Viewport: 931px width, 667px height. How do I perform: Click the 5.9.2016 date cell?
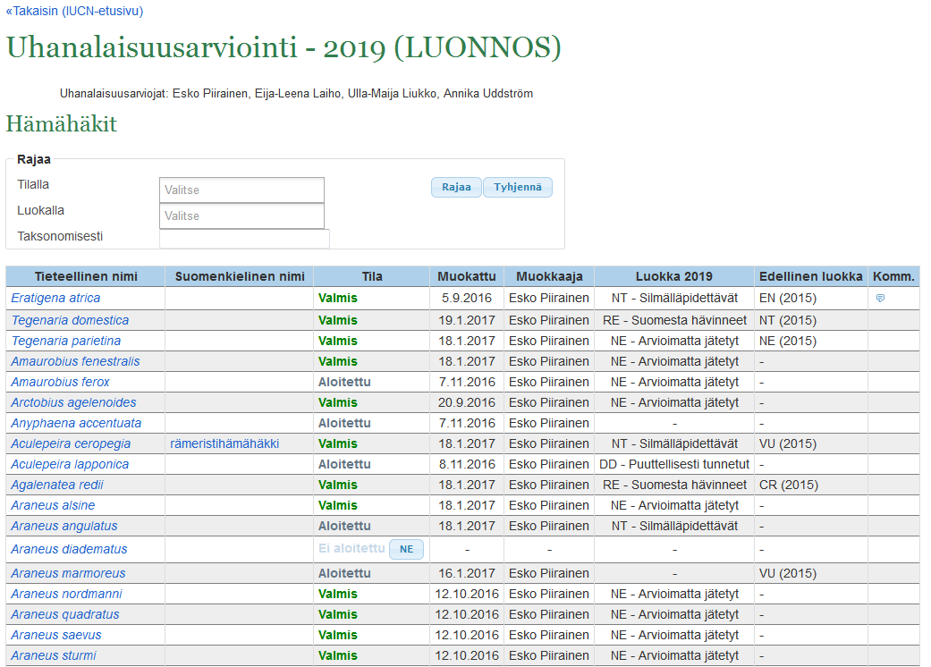[467, 298]
